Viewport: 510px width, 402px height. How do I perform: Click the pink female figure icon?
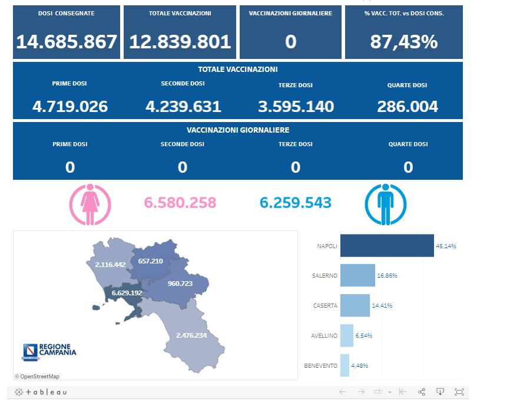[89, 205]
